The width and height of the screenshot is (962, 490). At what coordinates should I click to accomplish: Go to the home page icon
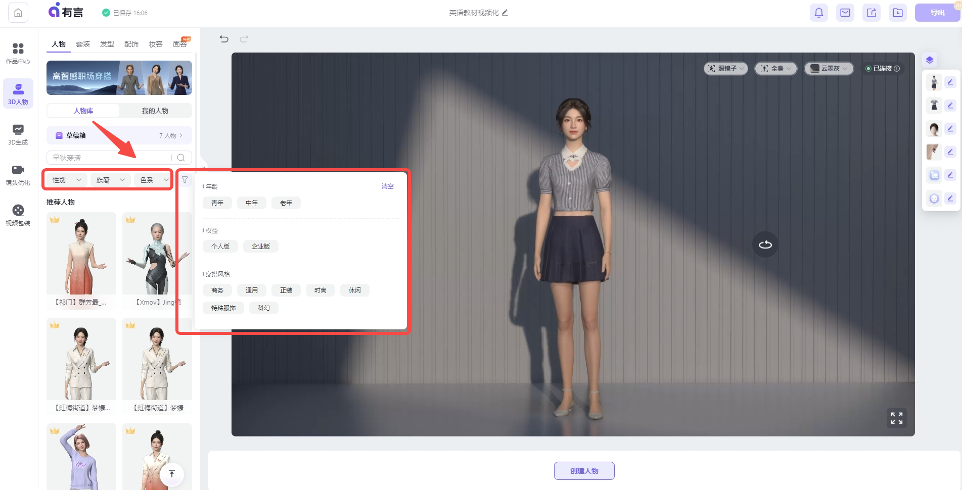coord(18,13)
